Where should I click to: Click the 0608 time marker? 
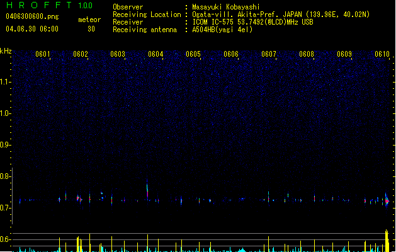(307, 54)
